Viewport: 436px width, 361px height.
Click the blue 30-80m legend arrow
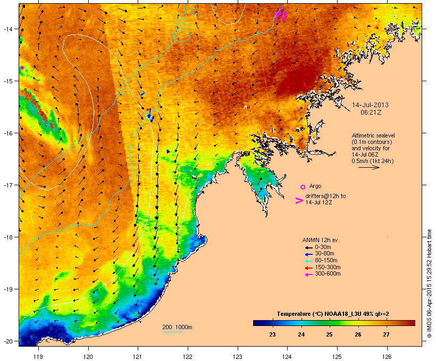(x=308, y=254)
